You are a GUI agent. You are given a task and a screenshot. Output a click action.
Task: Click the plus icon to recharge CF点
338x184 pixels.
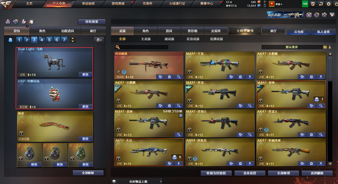[x=264, y=2]
